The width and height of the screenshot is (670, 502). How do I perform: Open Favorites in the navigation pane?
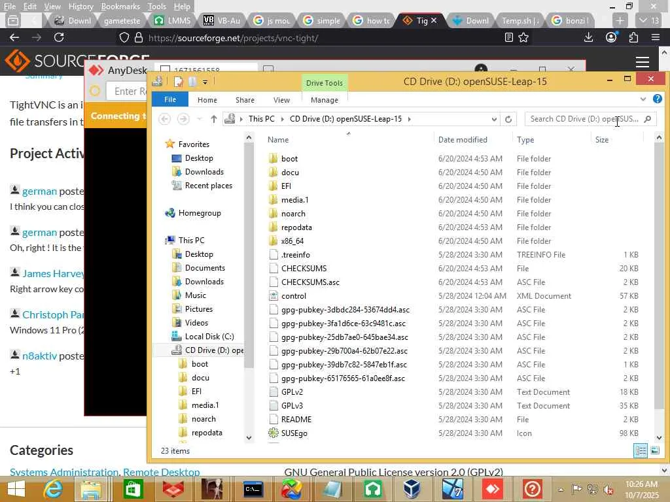click(x=194, y=144)
